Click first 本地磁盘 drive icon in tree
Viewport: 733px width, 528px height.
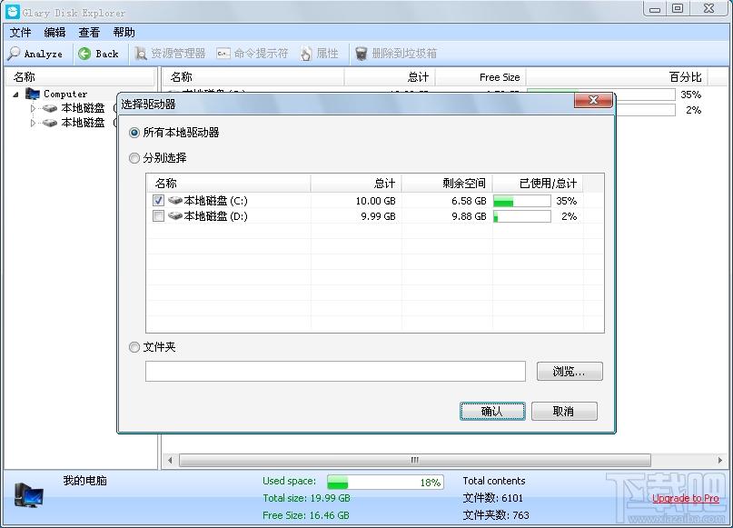[x=50, y=108]
